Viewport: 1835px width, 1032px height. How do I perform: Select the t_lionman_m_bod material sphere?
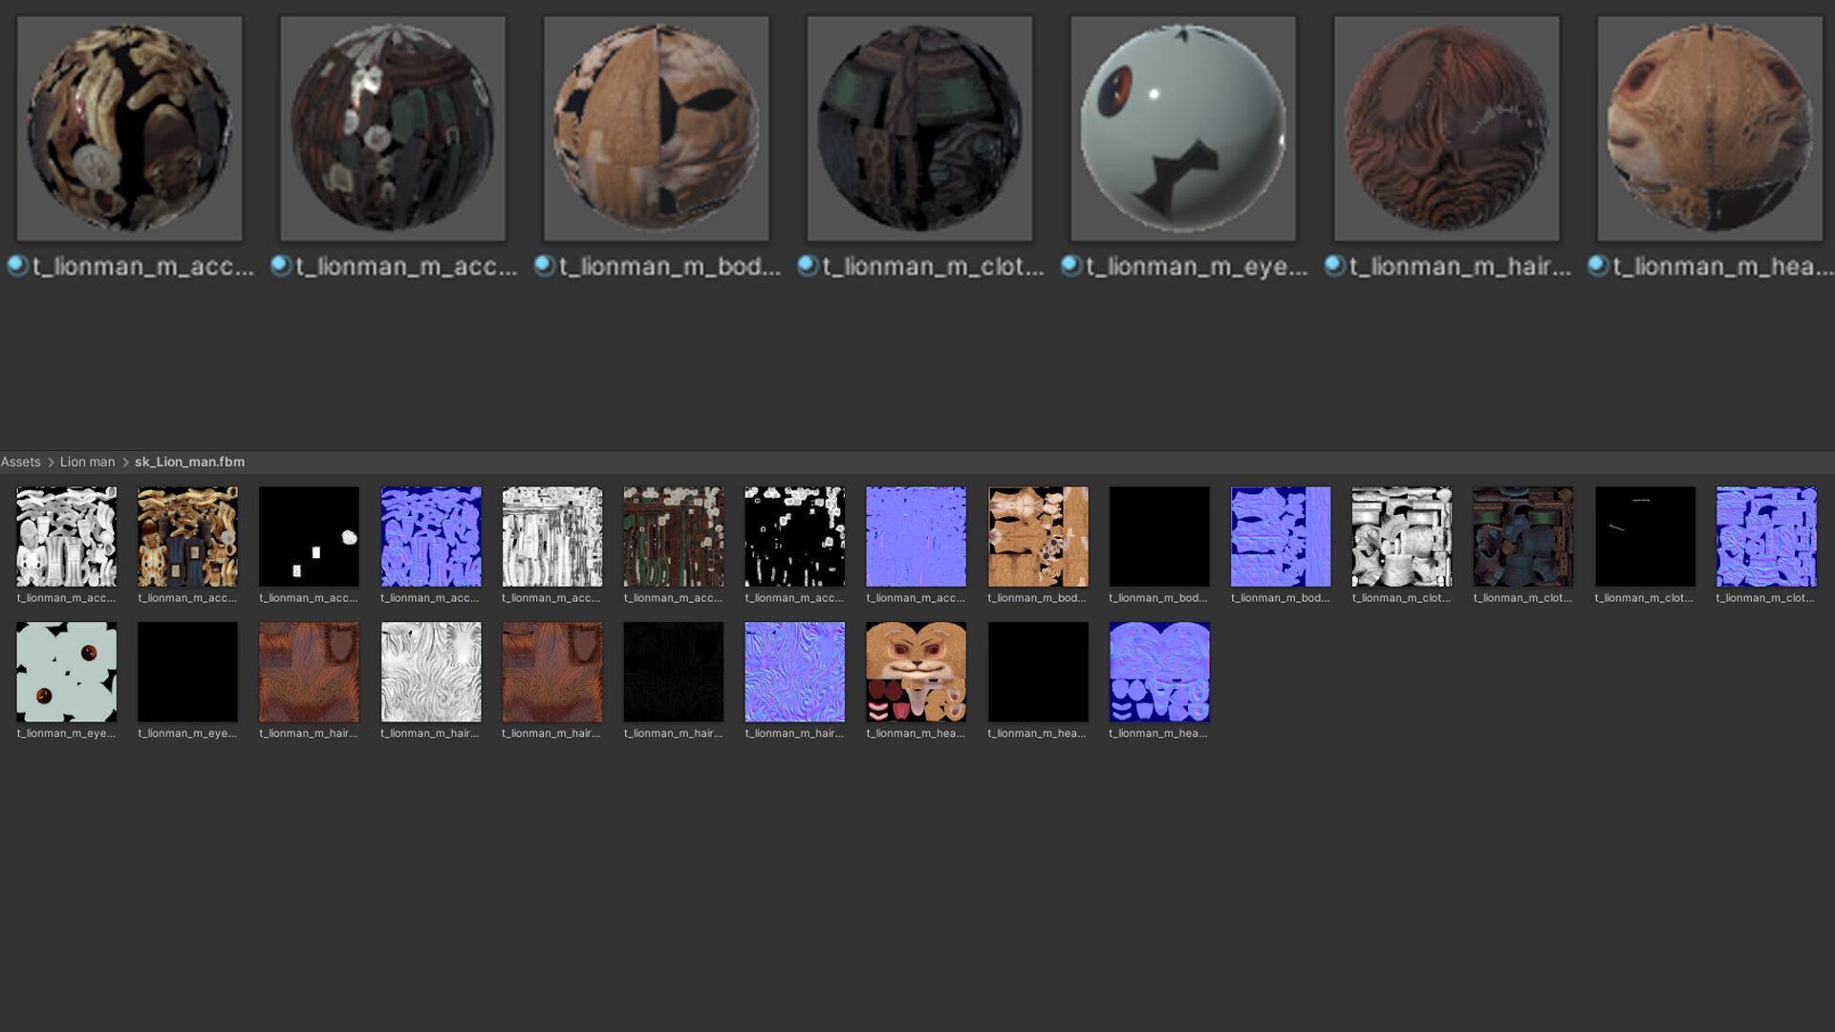click(656, 128)
